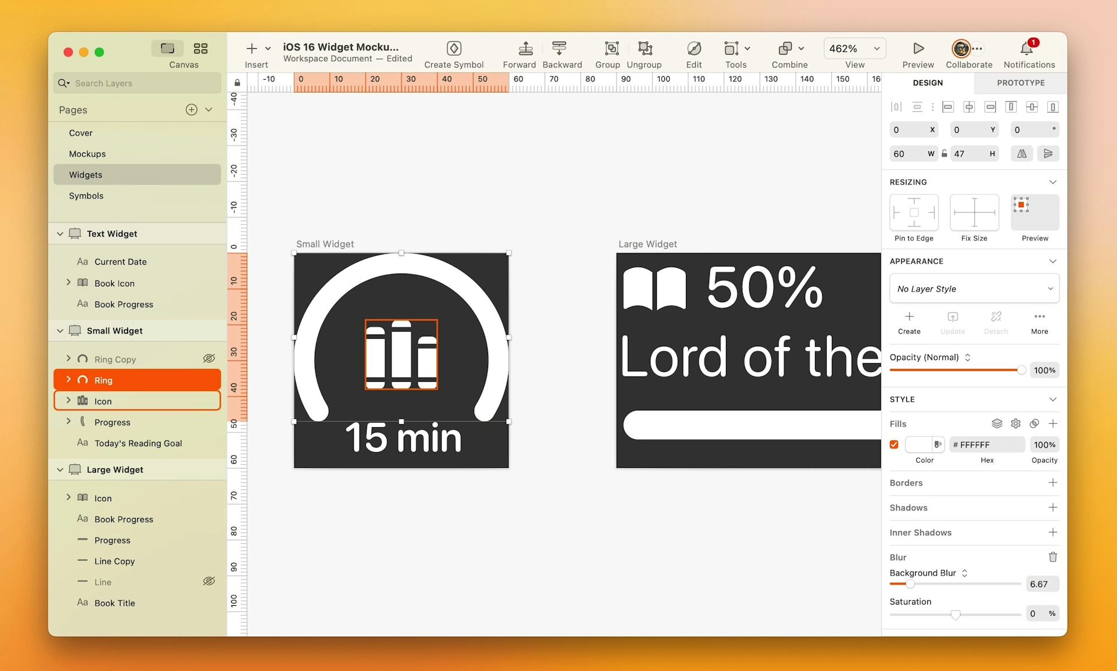Click the Ungroup icon
The width and height of the screenshot is (1117, 671).
pyautogui.click(x=643, y=49)
